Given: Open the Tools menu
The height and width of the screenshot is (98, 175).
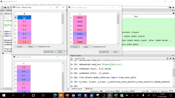Looking at the screenshot, I should pos(49,5).
